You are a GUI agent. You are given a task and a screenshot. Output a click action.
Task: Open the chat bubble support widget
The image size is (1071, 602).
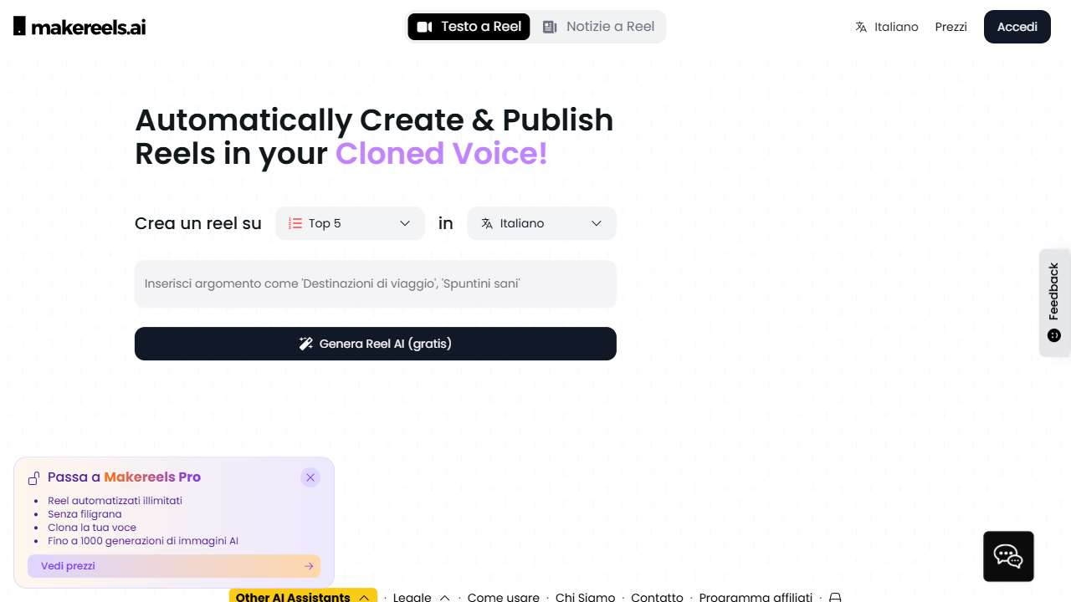coord(1007,556)
